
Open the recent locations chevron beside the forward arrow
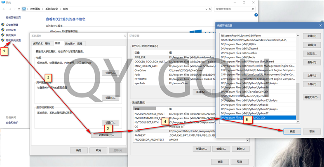pyautogui.click(x=14, y=9)
